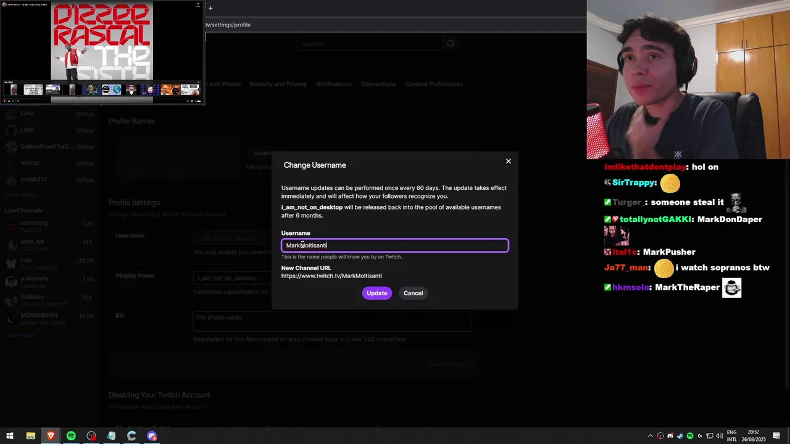
Task: Open a new browser tab with plus
Action: (x=210, y=8)
